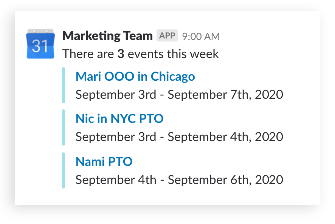Viewport: 335px width, 224px height.
Task: Click the teal bar beside Nic's event
Action: pos(64,128)
